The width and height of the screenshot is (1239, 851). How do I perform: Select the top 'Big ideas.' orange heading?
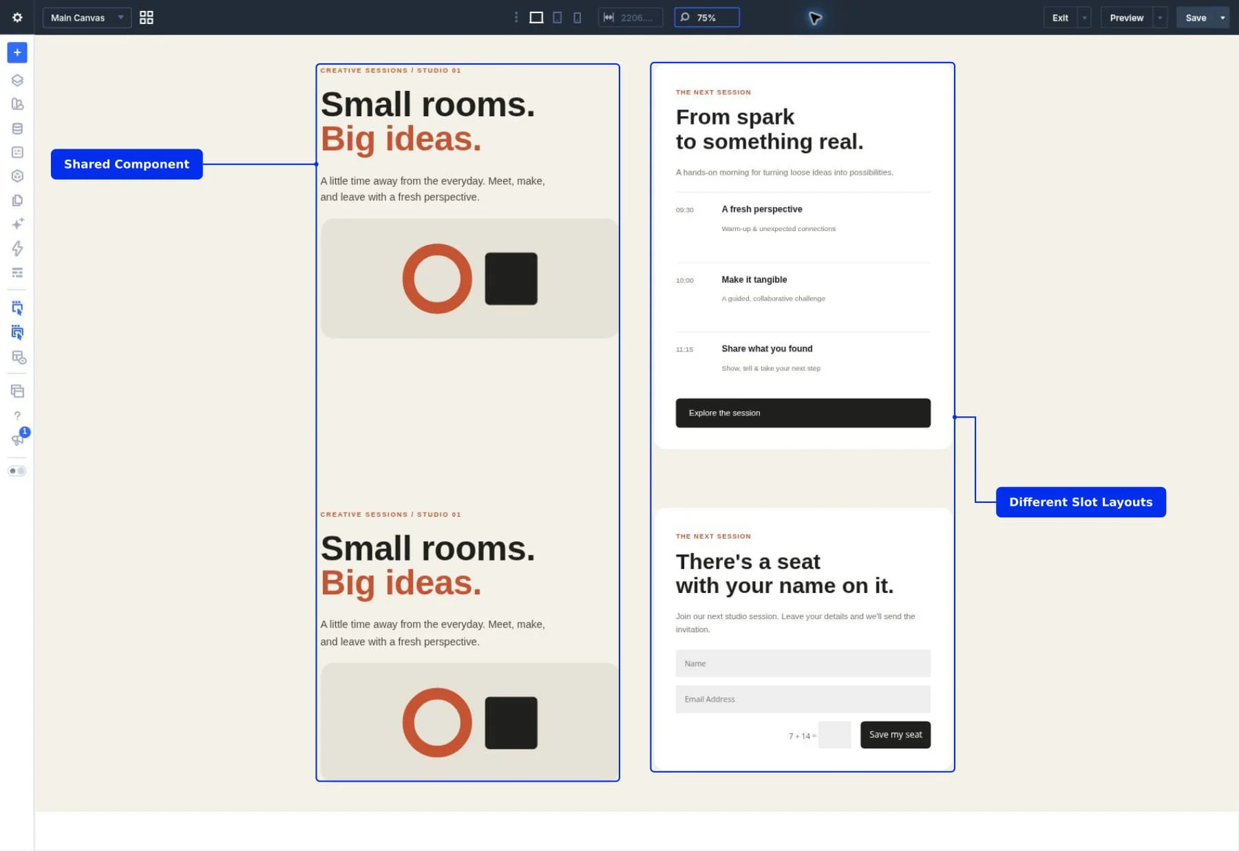click(x=401, y=139)
